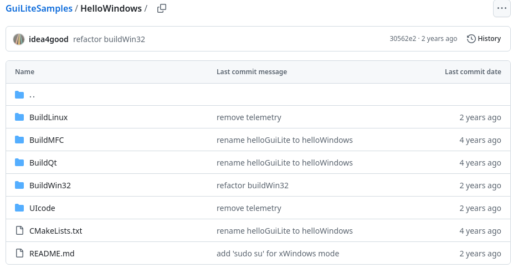This screenshot has width=513, height=268.
Task: Click the BuildQt folder icon
Action: 19,163
